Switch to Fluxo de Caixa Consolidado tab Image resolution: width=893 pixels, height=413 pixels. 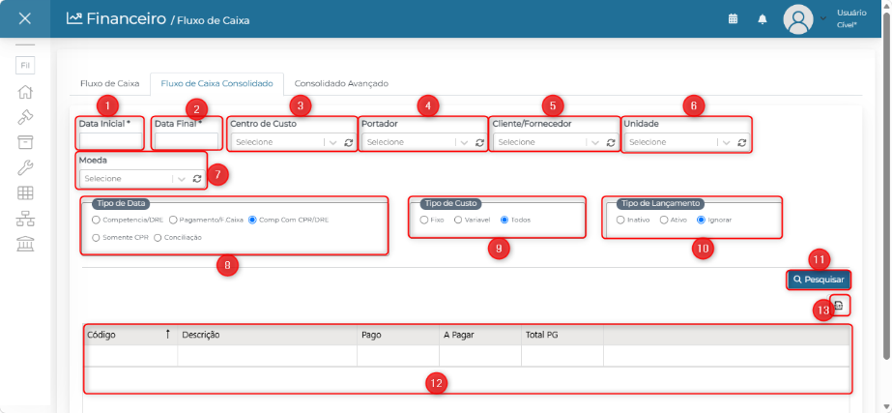click(x=217, y=84)
